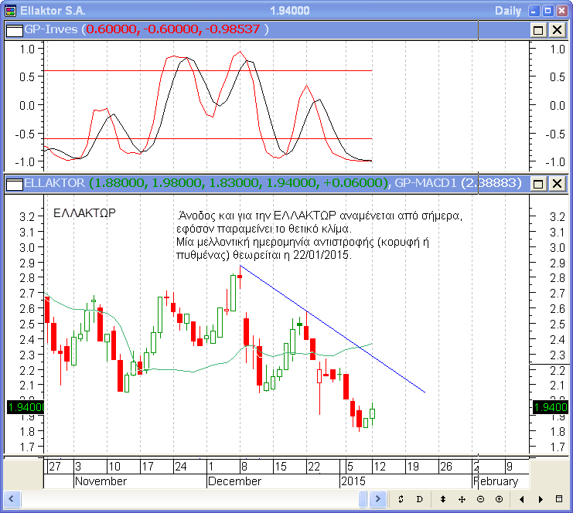Go to previous security with left black triangle

(522, 499)
